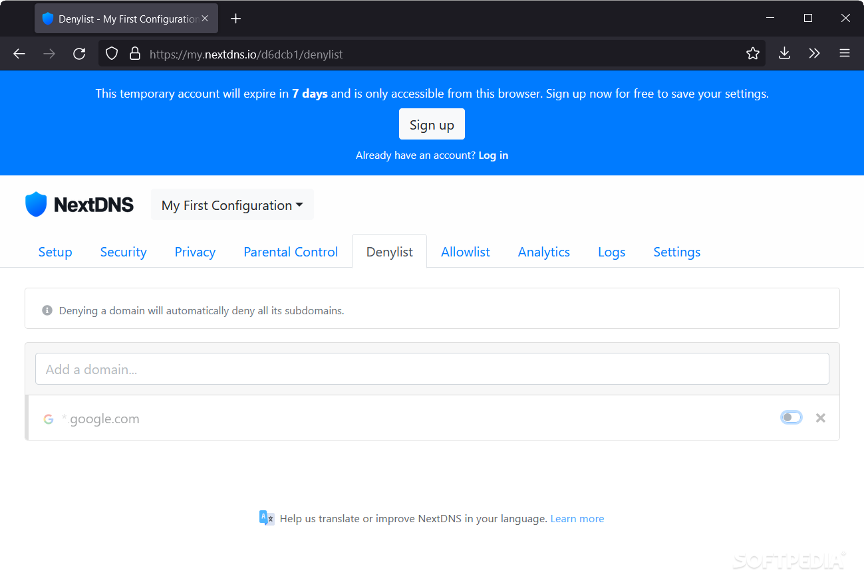Click the info icon beside denying notice

tap(47, 310)
